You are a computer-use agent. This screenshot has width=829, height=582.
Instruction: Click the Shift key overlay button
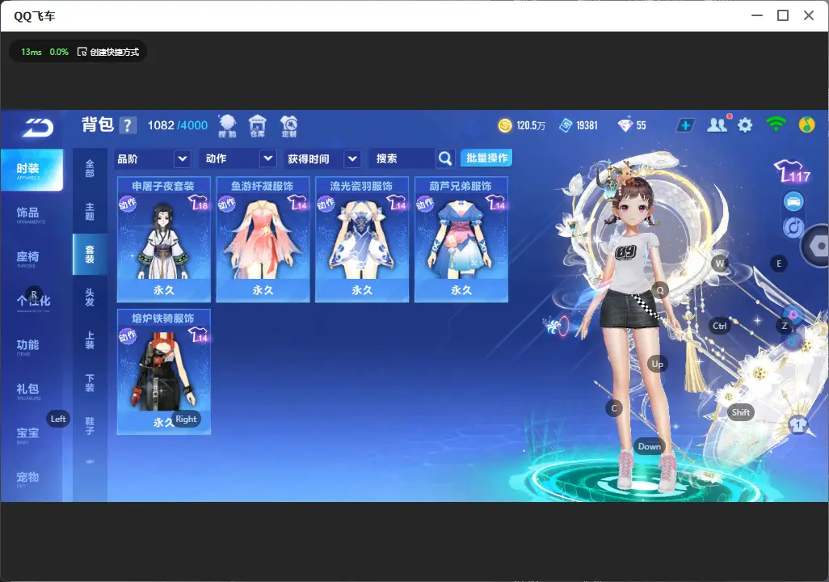pyautogui.click(x=741, y=413)
